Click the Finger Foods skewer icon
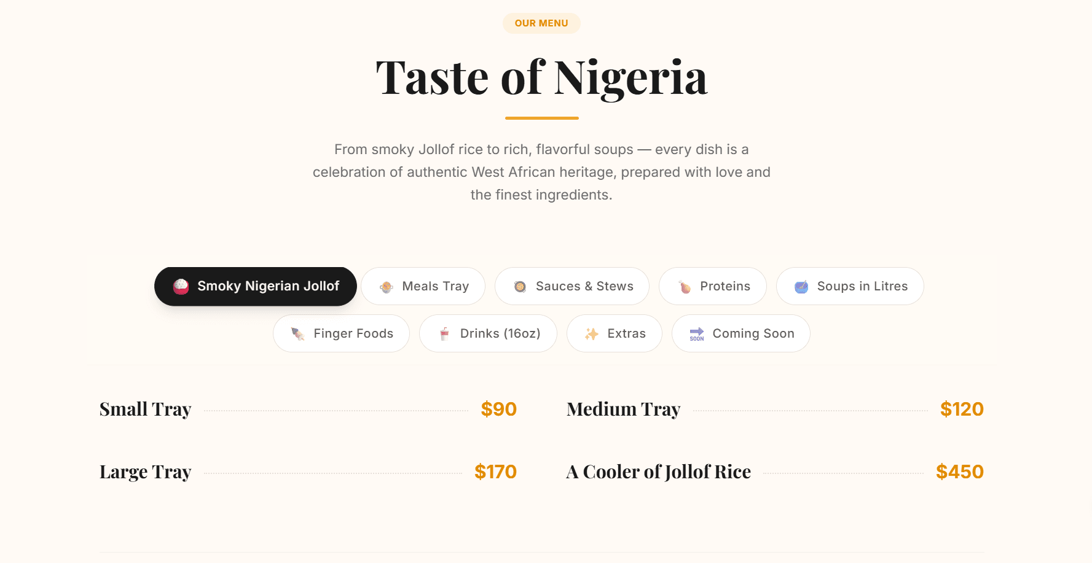1092x563 pixels. coord(298,334)
